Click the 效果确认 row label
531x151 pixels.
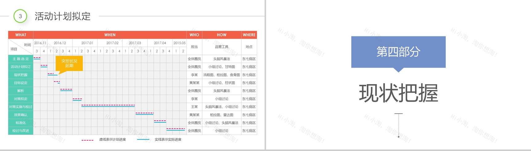tap(21, 115)
